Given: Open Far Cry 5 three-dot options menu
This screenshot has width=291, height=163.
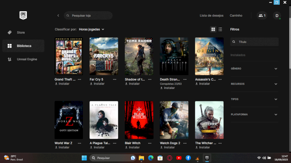Looking at the screenshot, I should tap(115, 79).
